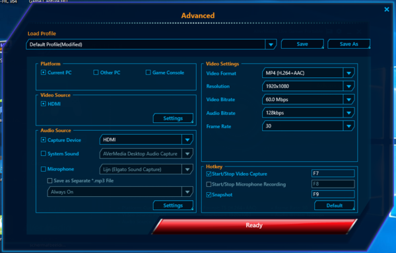The width and height of the screenshot is (396, 253).
Task: Open the Audio Bitrate dropdown arrow
Action: point(348,113)
